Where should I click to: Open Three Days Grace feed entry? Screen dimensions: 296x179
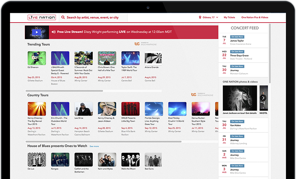[243, 55]
